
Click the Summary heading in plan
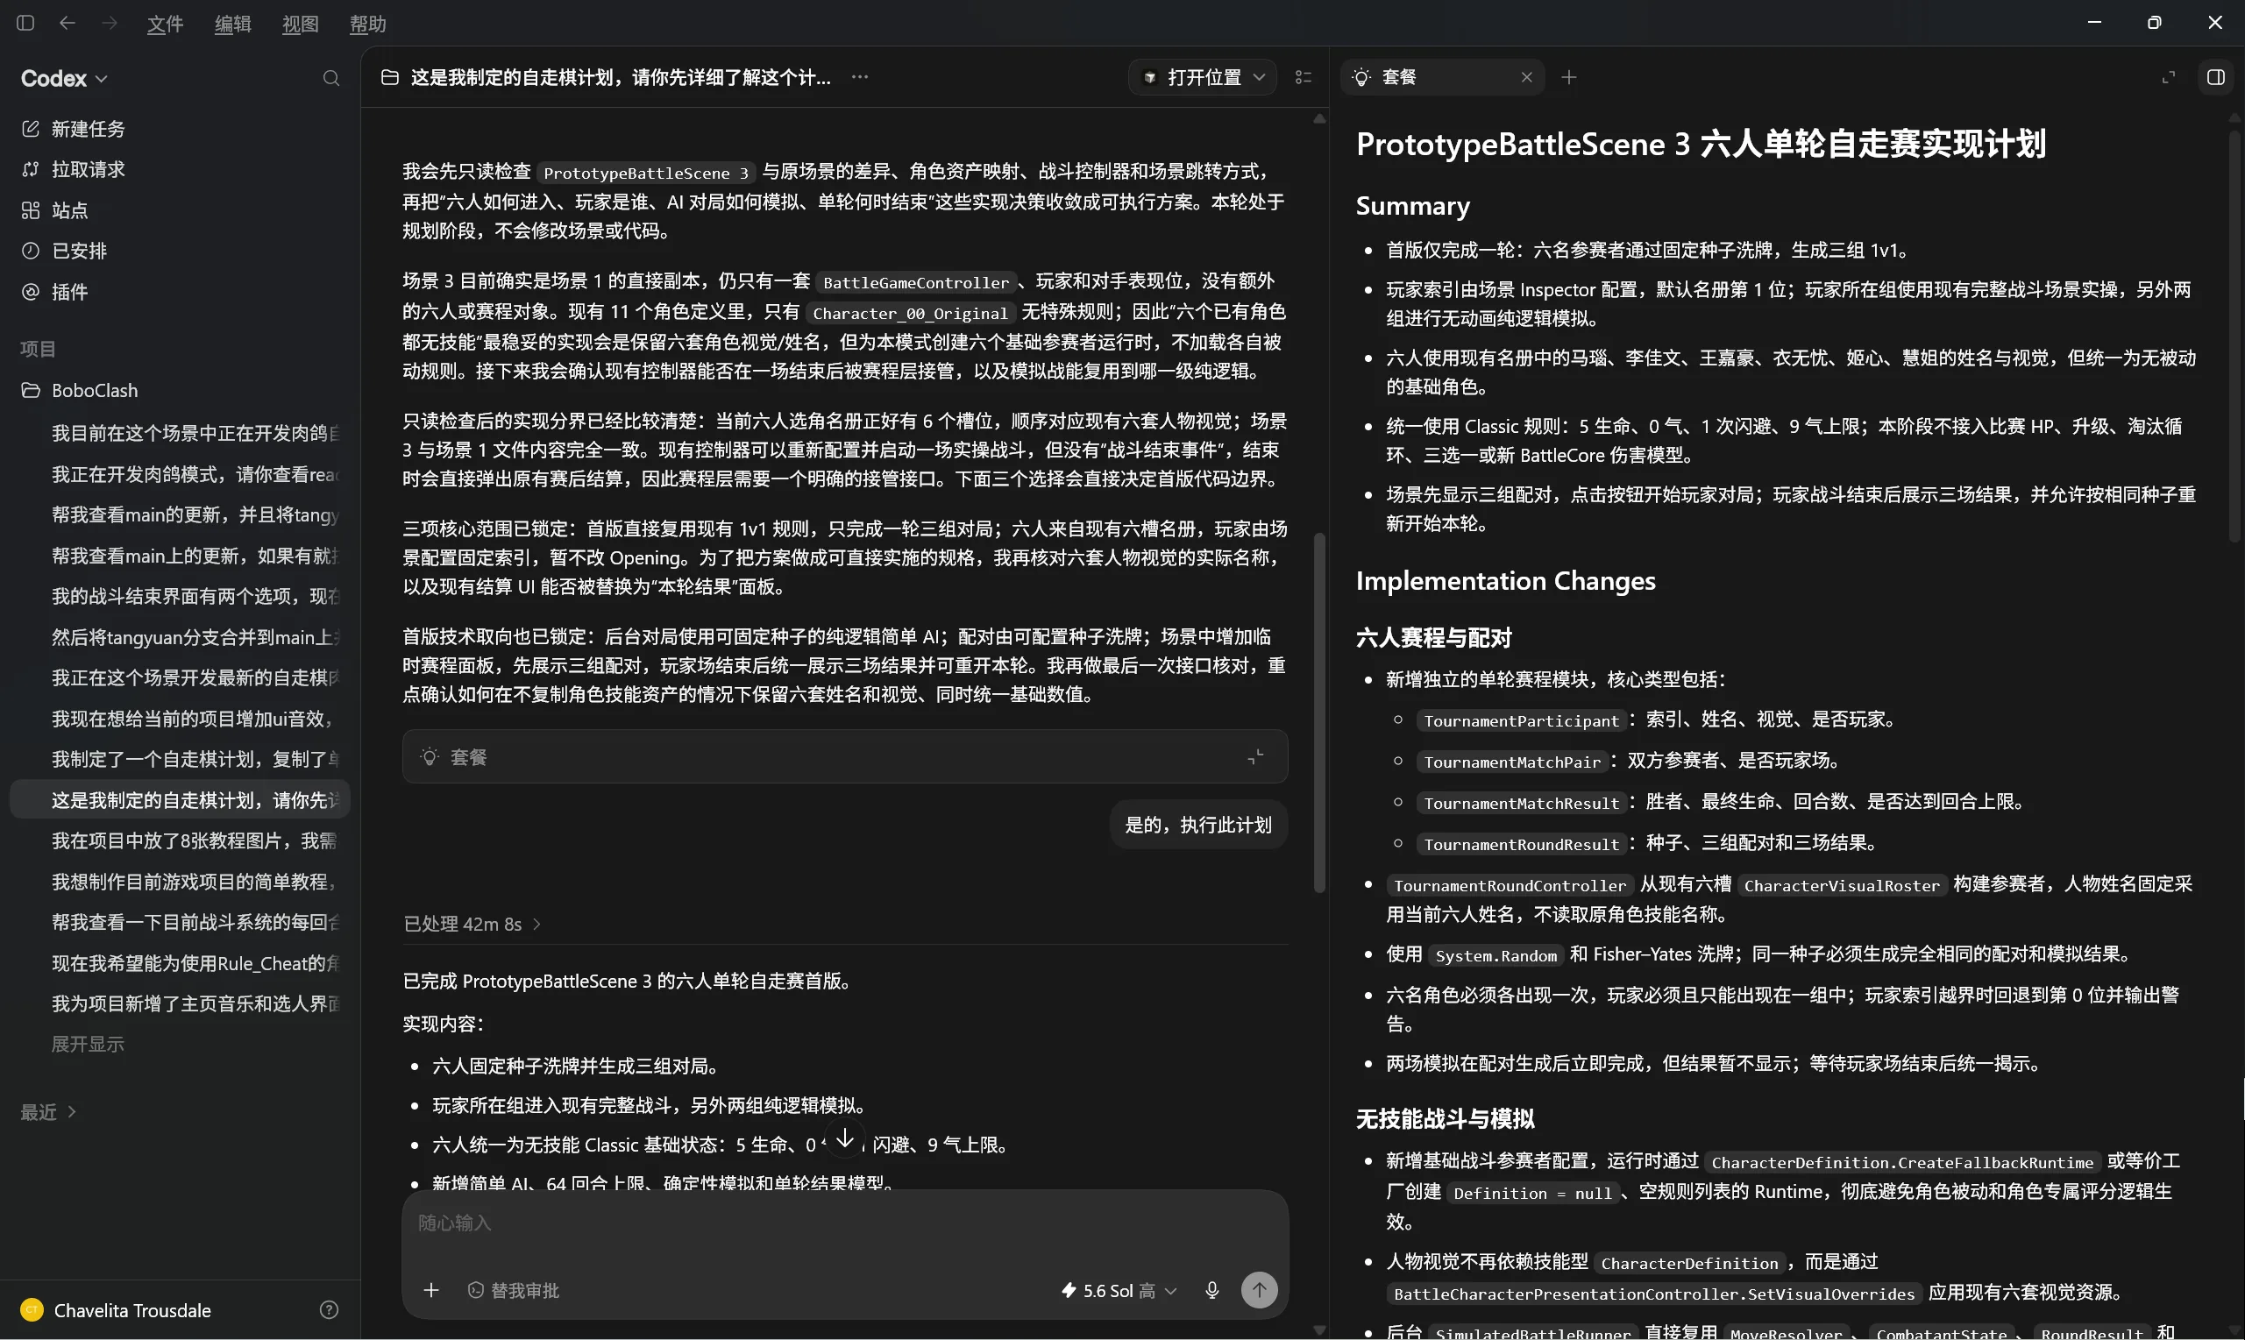(1412, 206)
